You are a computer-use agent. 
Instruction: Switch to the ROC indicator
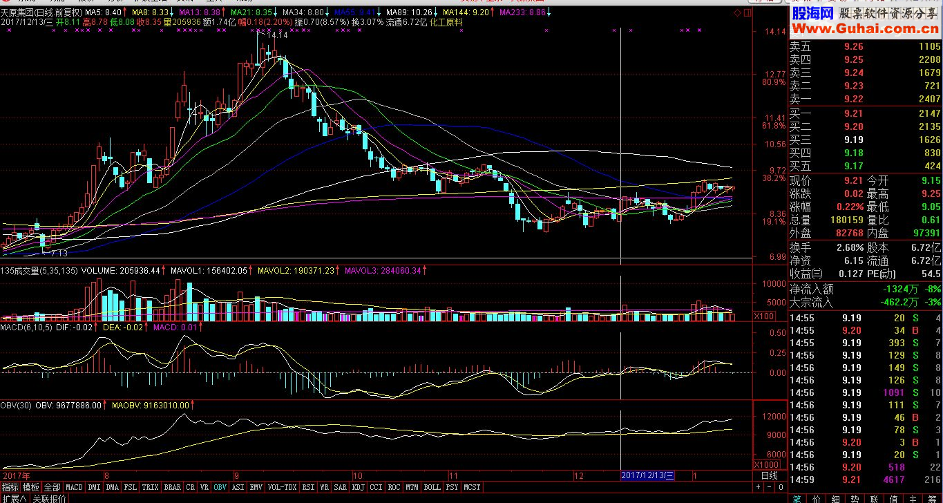pos(394,487)
